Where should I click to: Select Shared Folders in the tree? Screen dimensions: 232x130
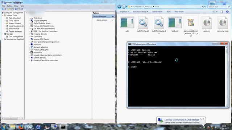[14, 23]
